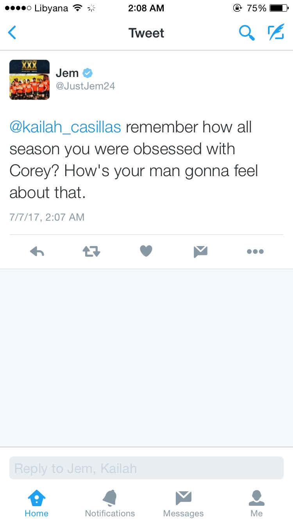
Task: Tap the @JustJem24 handle
Action: click(x=86, y=86)
